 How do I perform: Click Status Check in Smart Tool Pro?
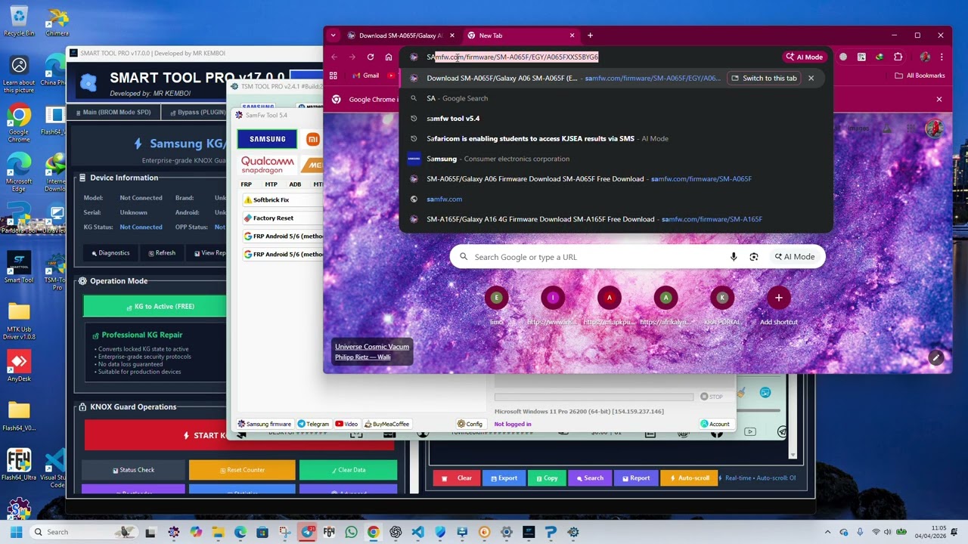[x=133, y=470]
